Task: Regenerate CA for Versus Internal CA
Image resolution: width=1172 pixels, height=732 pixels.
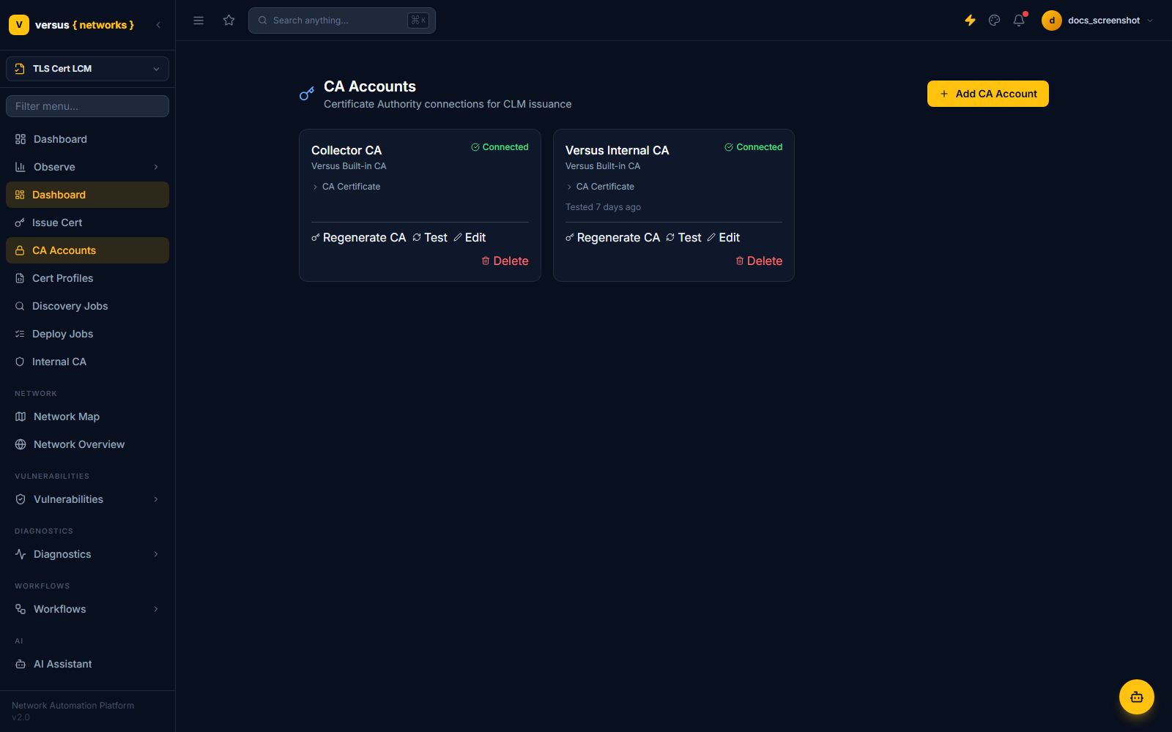Action: pos(613,237)
